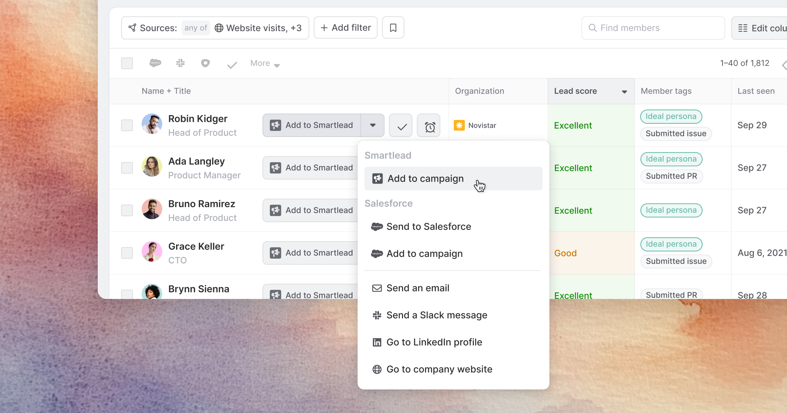Image resolution: width=787 pixels, height=413 pixels.
Task: Choose Smartlead Add to campaign menu item
Action: 453,179
